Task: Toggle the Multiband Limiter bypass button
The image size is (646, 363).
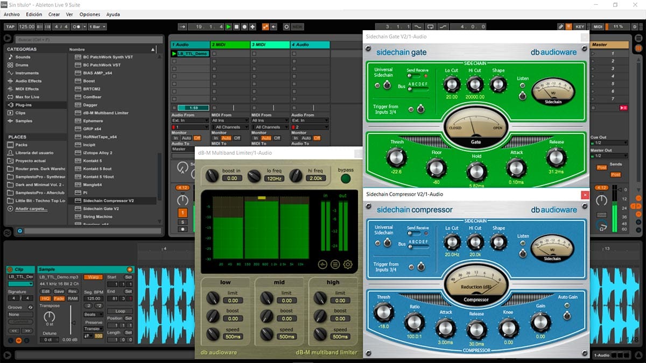Action: pyautogui.click(x=346, y=179)
